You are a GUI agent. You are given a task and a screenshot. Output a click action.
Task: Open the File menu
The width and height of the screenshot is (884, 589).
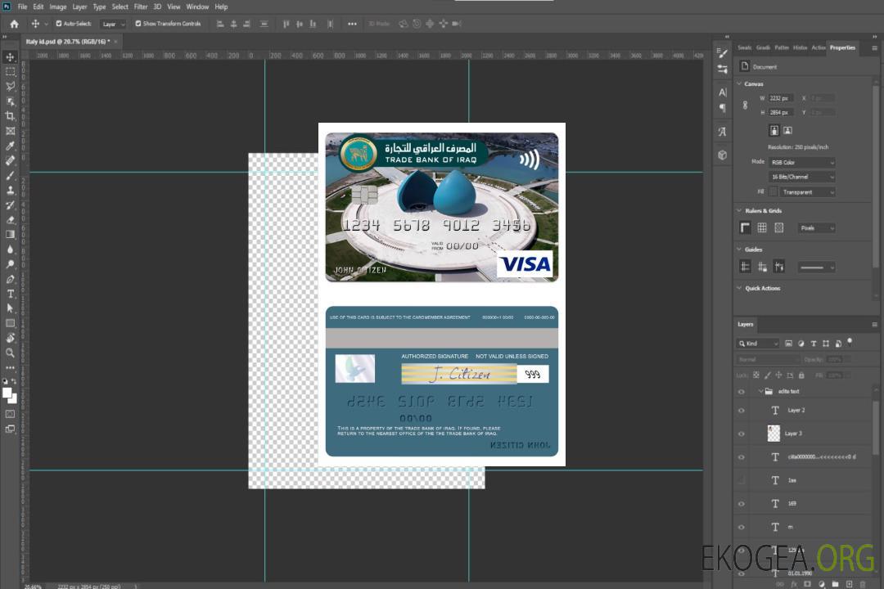click(22, 7)
